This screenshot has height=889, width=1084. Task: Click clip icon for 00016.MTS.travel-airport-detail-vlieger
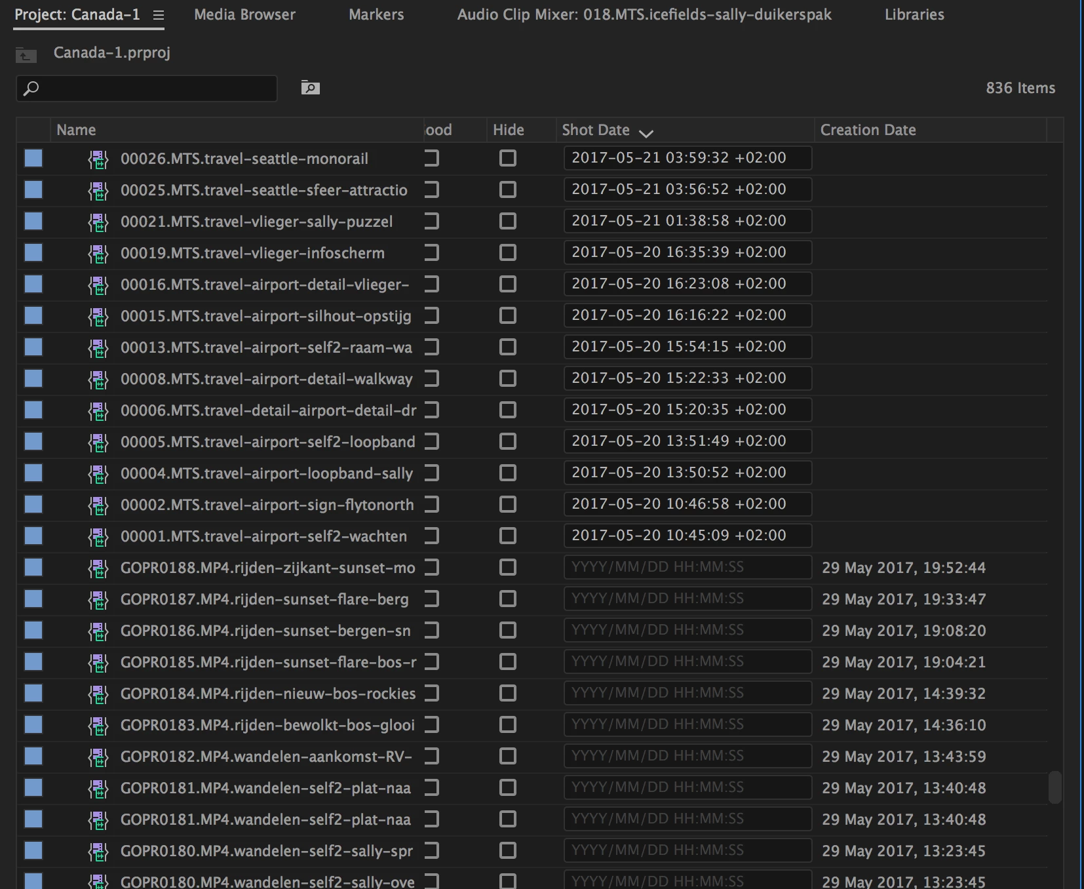click(x=98, y=285)
